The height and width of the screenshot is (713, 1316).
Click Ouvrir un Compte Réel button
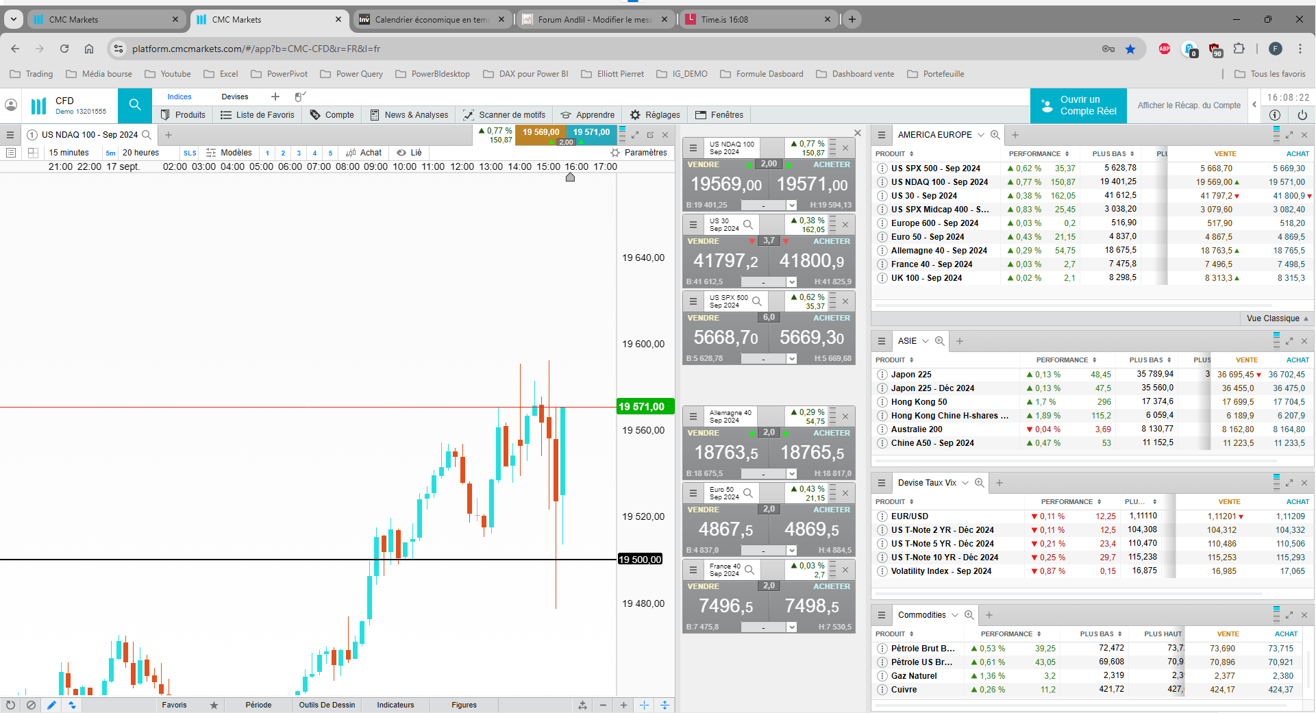(1078, 105)
